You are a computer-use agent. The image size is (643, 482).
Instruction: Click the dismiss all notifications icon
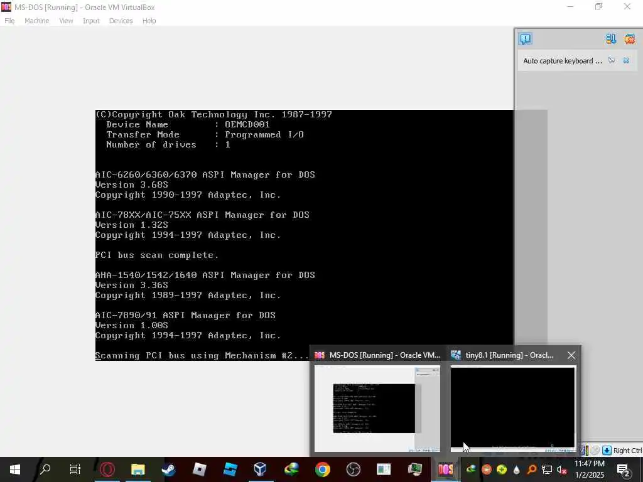click(x=629, y=39)
